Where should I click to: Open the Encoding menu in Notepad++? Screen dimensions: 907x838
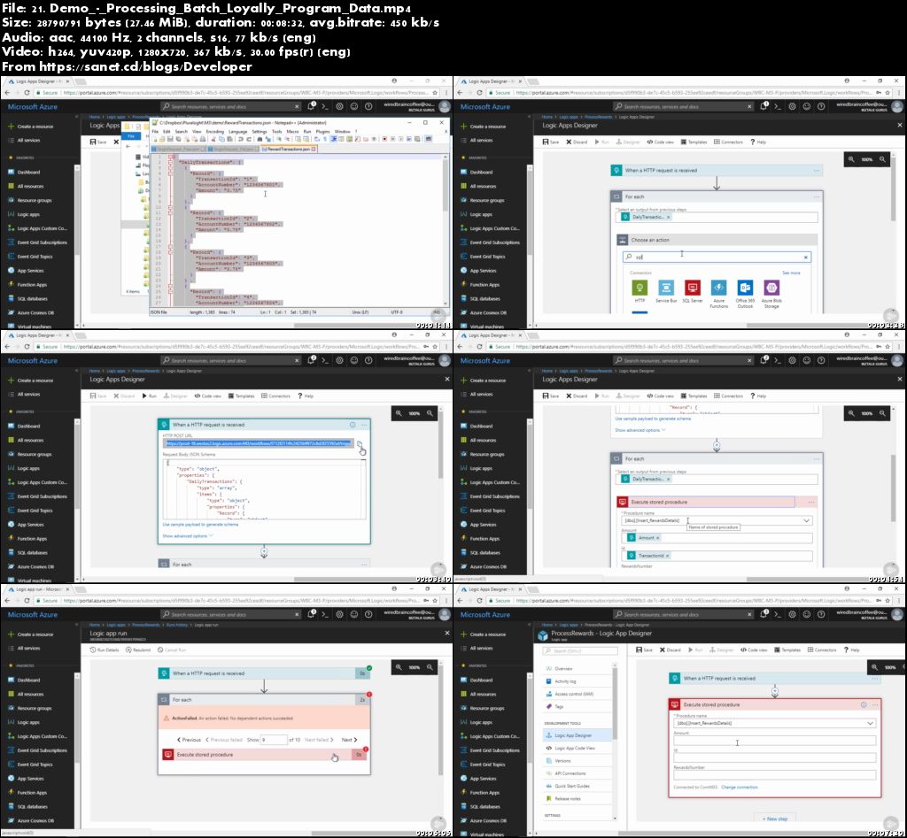pos(214,132)
